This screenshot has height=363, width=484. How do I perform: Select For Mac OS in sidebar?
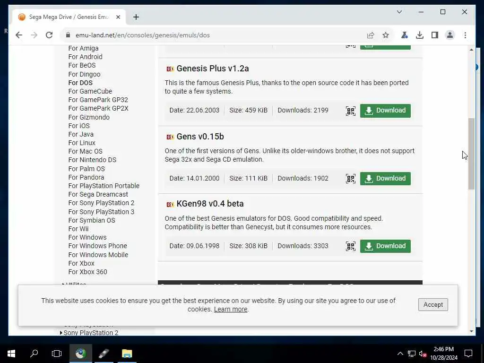(85, 151)
